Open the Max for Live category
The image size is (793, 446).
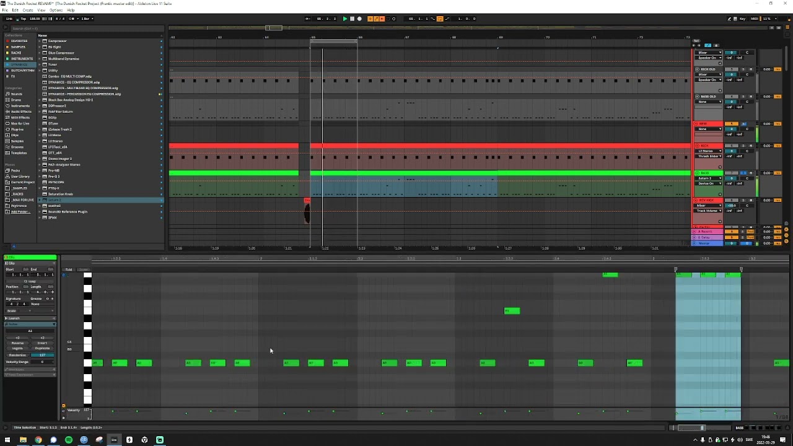20,123
